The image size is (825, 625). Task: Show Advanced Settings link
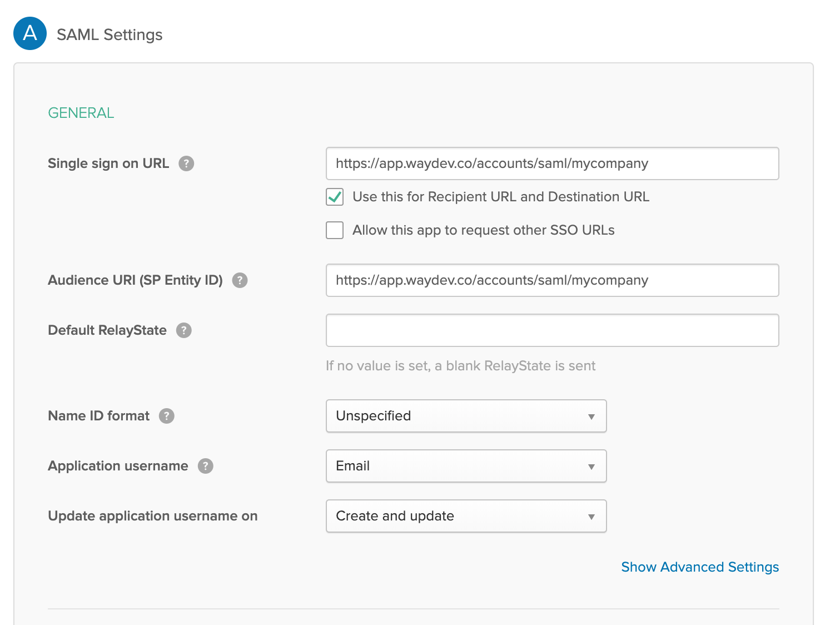pyautogui.click(x=700, y=567)
